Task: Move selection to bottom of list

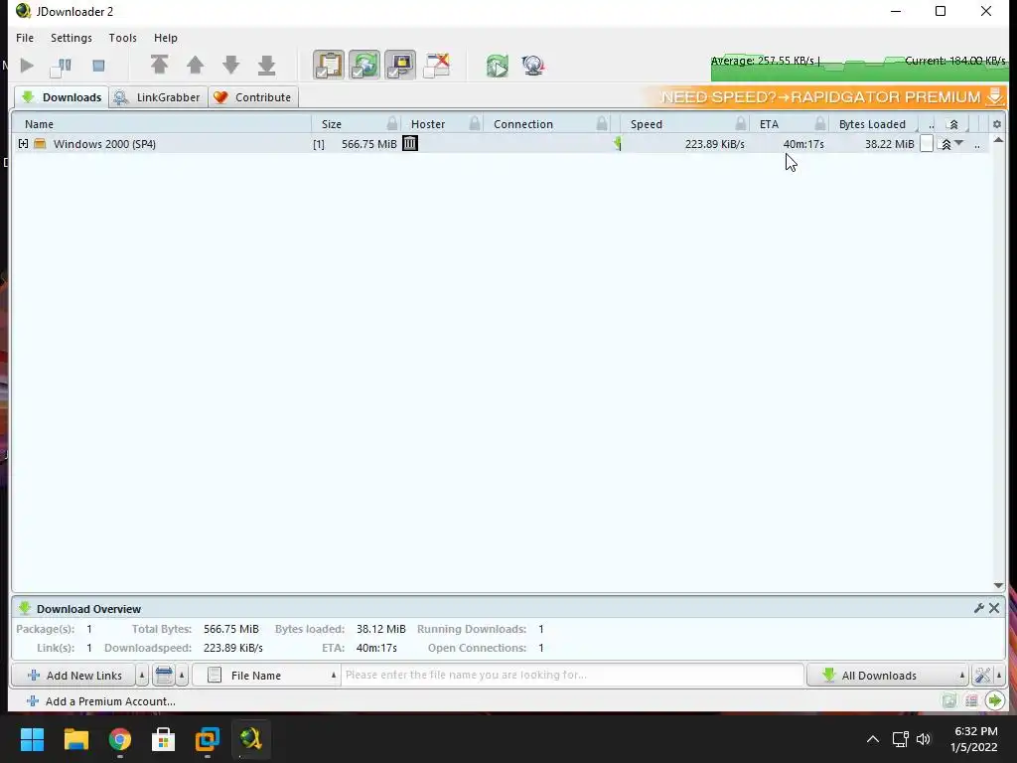Action: [x=266, y=66]
